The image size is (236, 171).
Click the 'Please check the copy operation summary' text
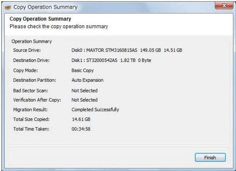[x=59, y=27]
